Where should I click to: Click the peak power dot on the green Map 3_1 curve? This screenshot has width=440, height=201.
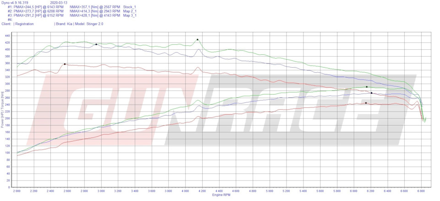(367, 87)
